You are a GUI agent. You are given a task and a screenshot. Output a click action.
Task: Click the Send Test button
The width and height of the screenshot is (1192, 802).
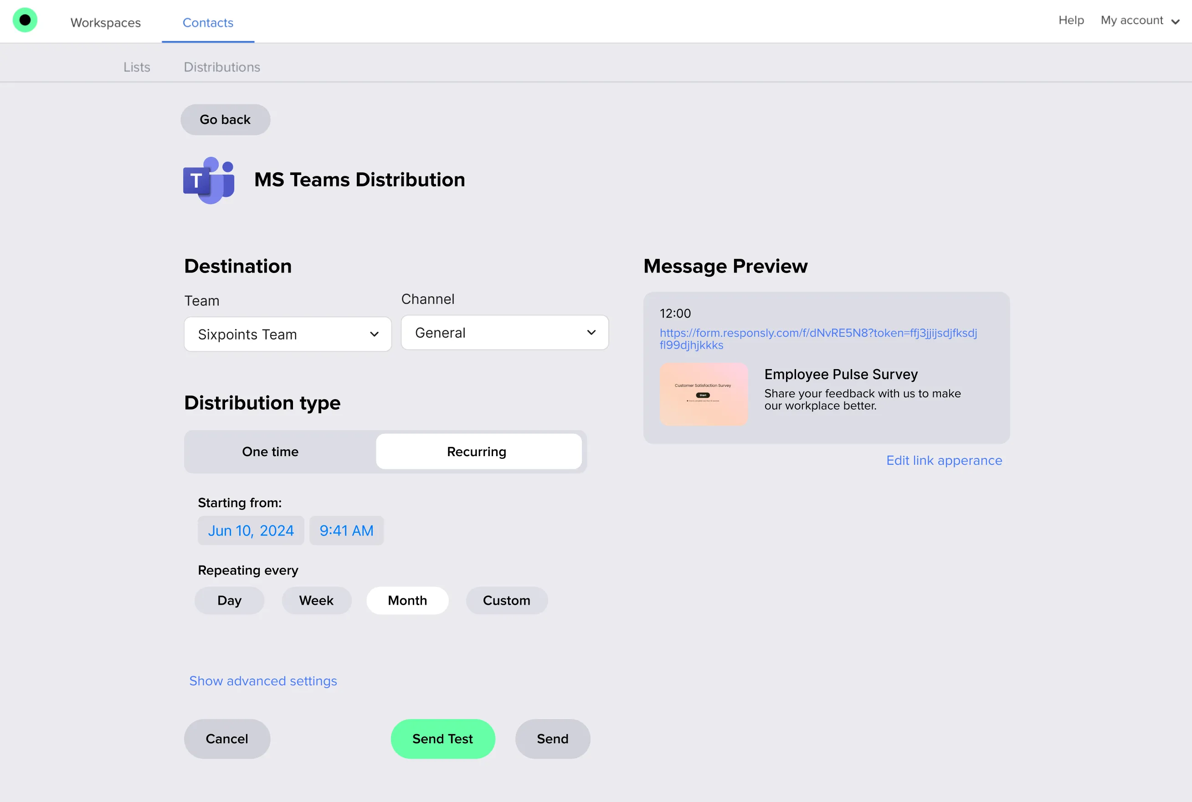(443, 739)
